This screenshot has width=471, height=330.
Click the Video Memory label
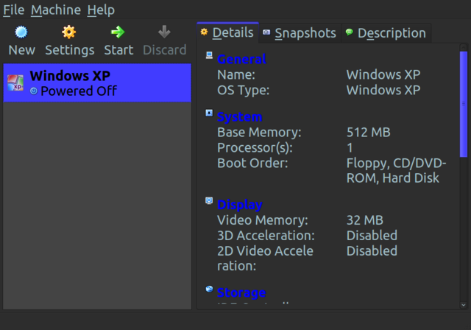pos(263,220)
